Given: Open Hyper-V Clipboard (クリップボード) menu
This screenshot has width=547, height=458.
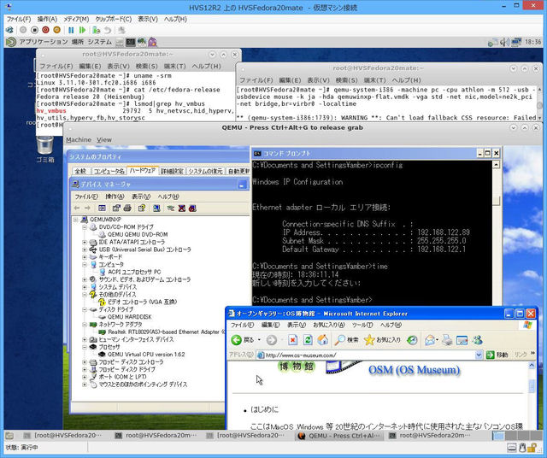Looking at the screenshot, I should pos(114,19).
